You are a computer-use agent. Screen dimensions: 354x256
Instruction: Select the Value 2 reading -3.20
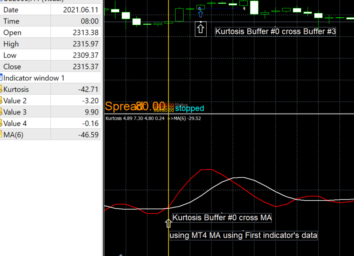point(90,101)
